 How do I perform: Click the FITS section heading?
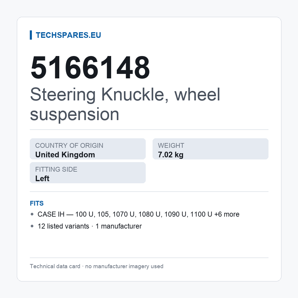coord(37,203)
